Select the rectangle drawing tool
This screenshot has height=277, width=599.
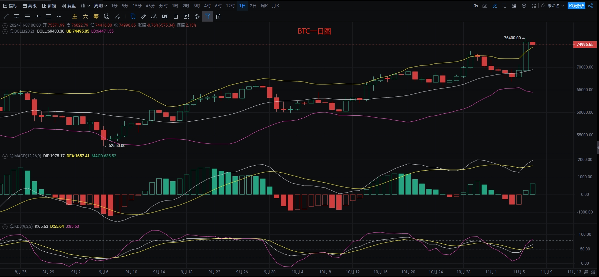tap(49, 16)
